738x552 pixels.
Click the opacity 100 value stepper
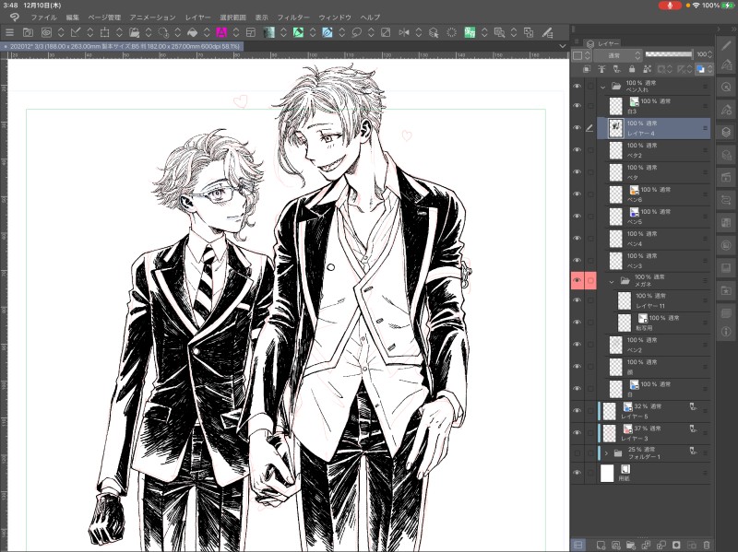[709, 54]
